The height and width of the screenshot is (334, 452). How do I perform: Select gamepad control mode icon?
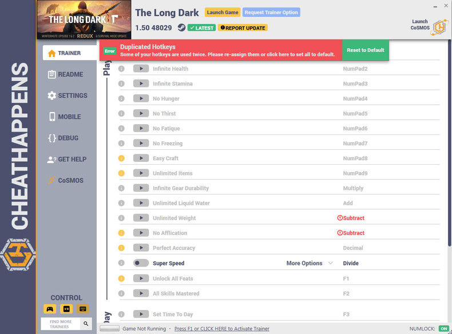coord(50,309)
